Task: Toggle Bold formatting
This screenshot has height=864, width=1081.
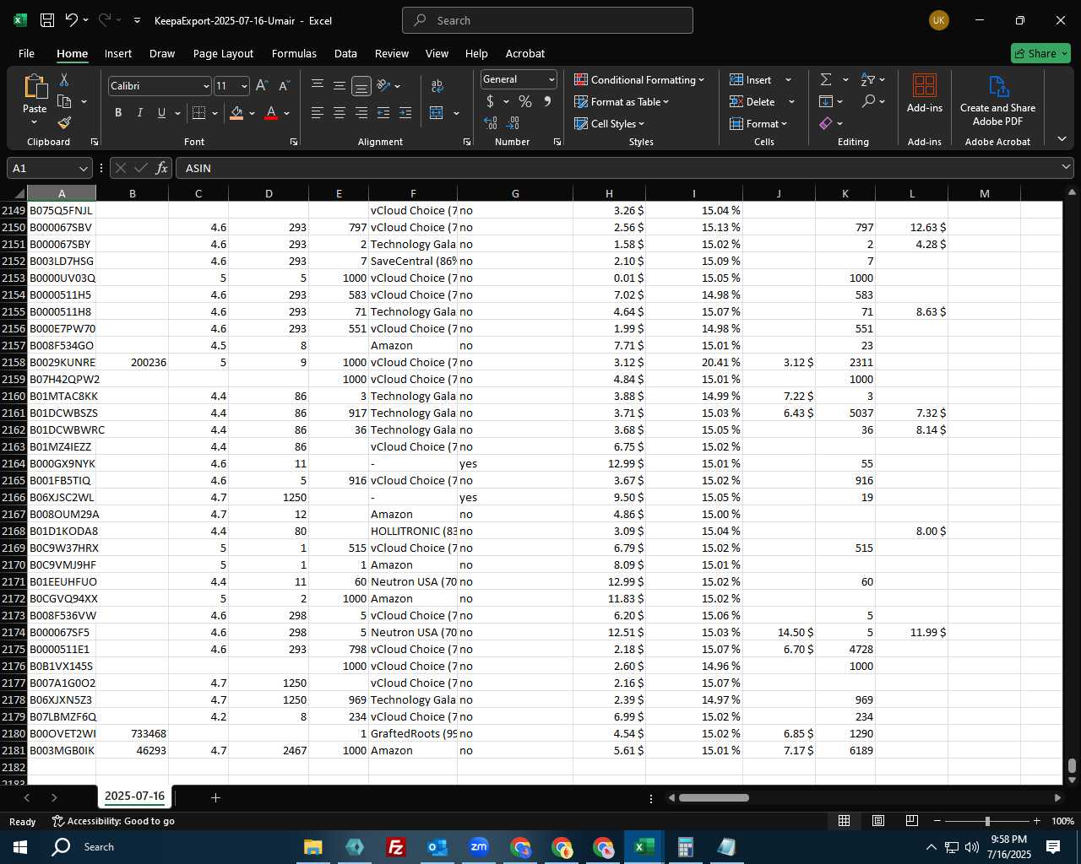Action: coord(118,113)
